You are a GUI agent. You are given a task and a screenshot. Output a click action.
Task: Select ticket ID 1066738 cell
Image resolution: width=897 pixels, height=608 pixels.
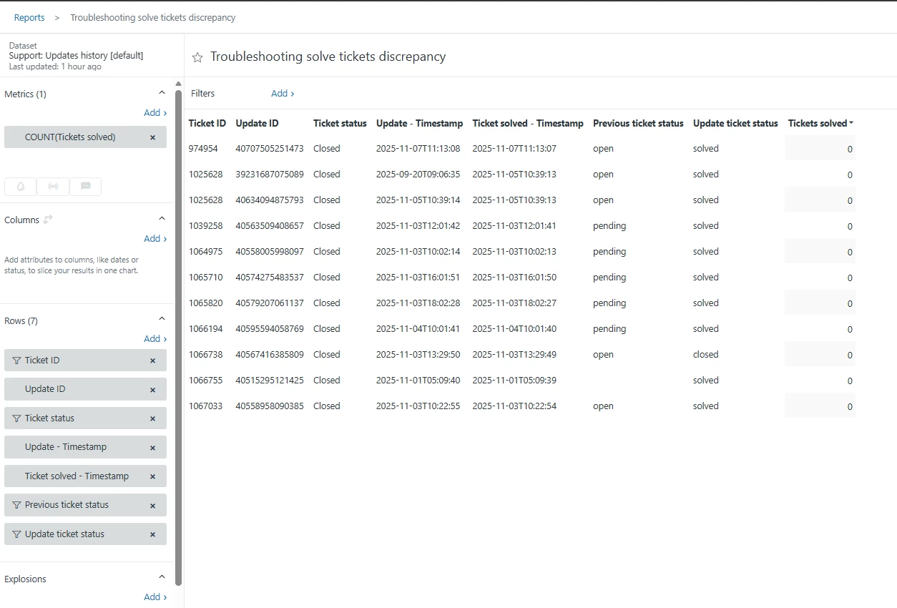[206, 355]
